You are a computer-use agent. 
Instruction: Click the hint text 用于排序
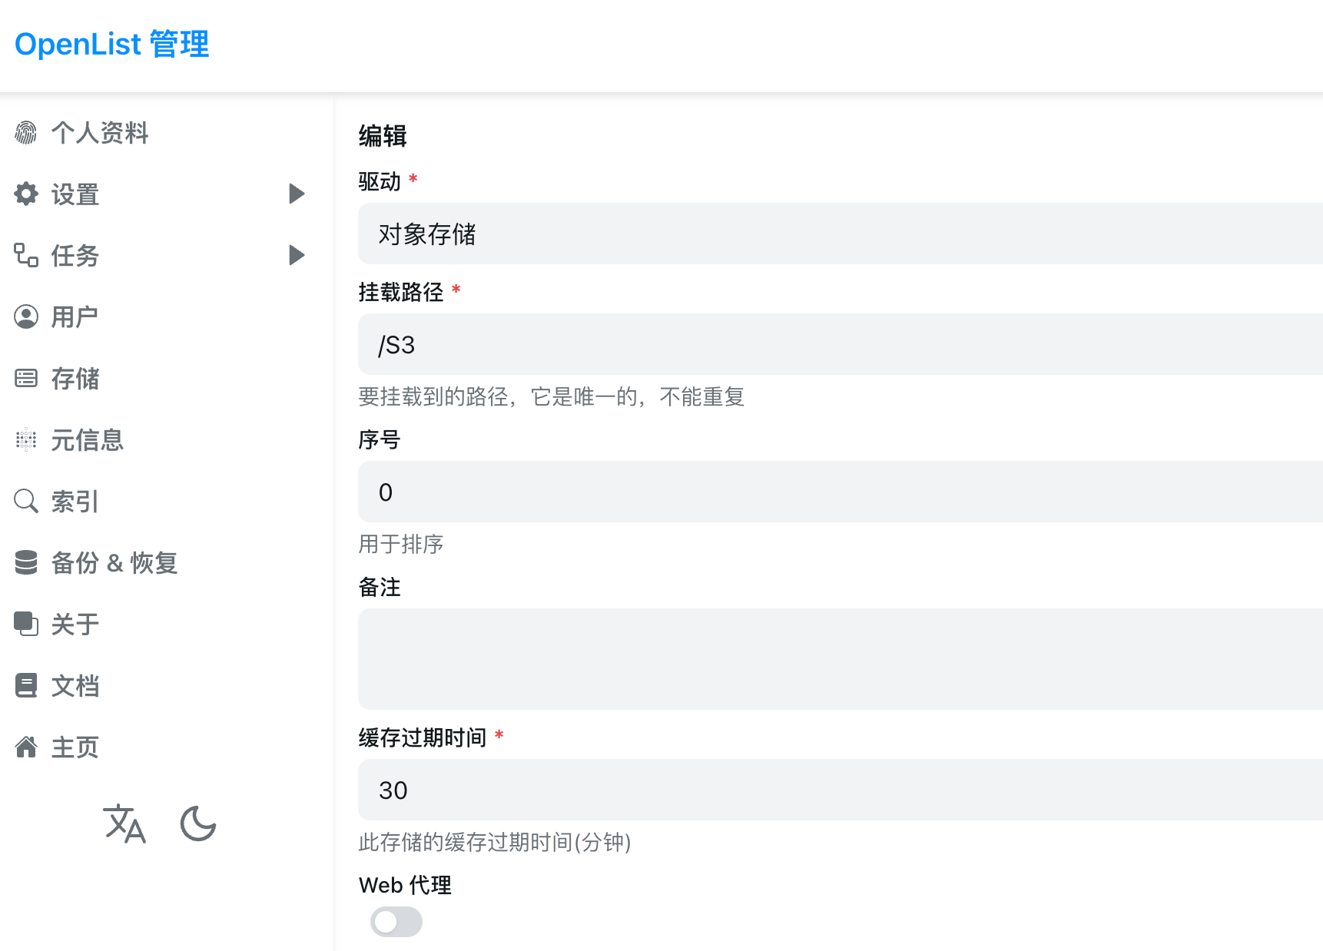pos(401,544)
